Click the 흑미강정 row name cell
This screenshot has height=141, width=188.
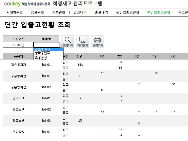[x=19, y=132]
